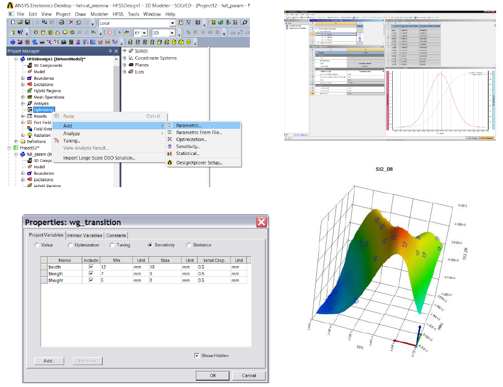
Task: Select the Hybrid Regions item under HFSSDesign1
Action: coord(47,91)
